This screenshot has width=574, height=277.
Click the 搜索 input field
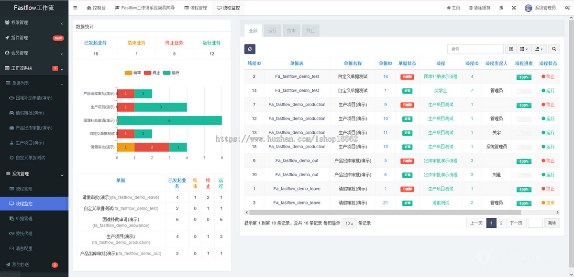point(476,49)
